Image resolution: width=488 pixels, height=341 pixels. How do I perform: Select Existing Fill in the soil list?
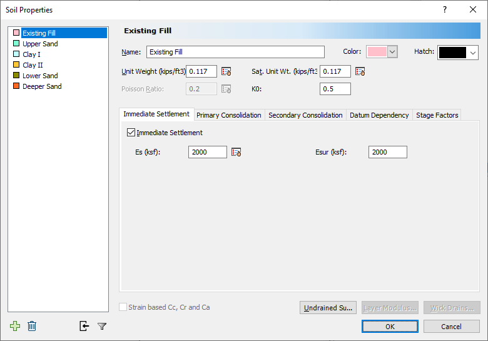point(64,33)
